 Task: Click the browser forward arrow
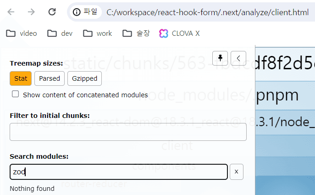31,12
